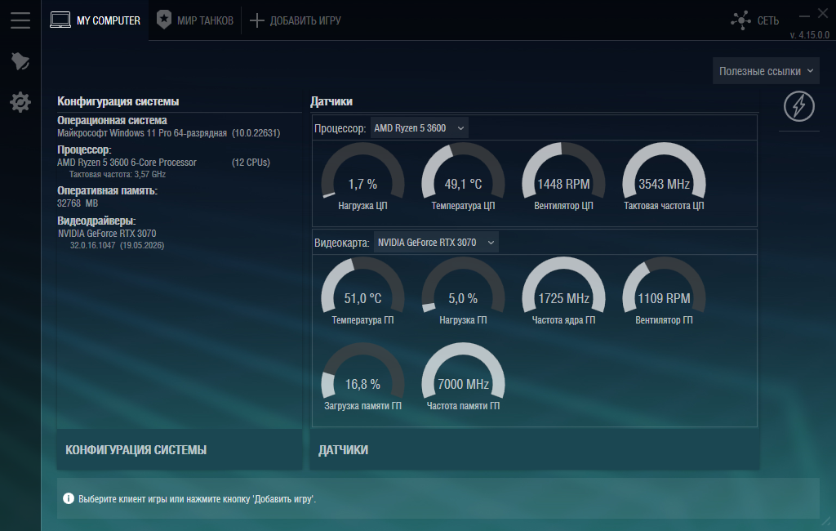
Task: Click the Майкрософт Windows 11 Pro text
Action: [142, 133]
